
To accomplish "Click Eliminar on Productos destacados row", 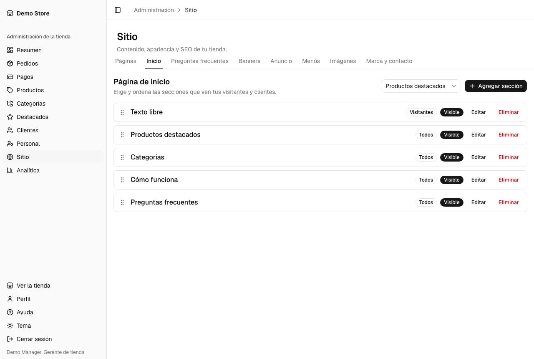I will click(x=509, y=135).
